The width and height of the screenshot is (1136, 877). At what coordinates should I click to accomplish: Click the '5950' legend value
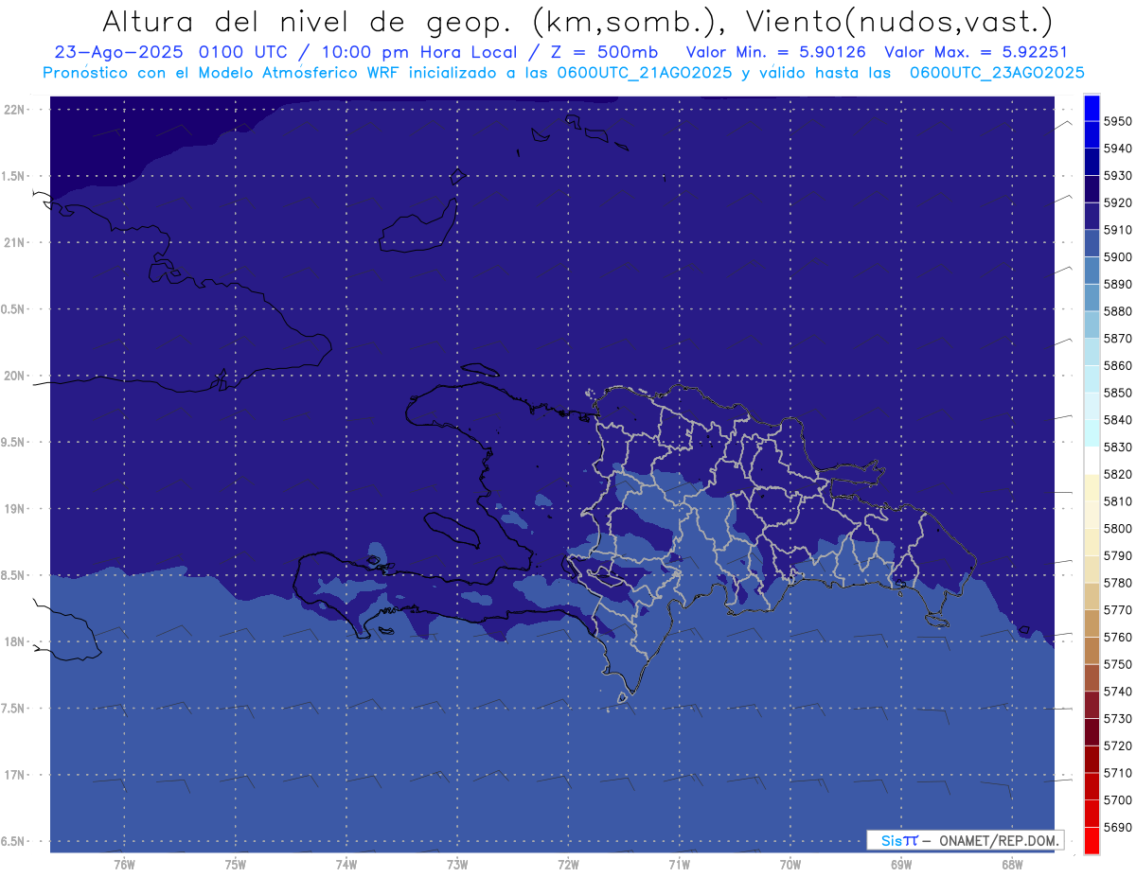pos(1117,122)
